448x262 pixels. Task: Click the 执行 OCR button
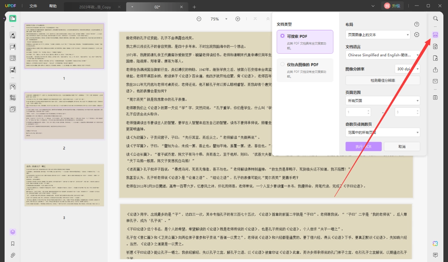tap(364, 146)
